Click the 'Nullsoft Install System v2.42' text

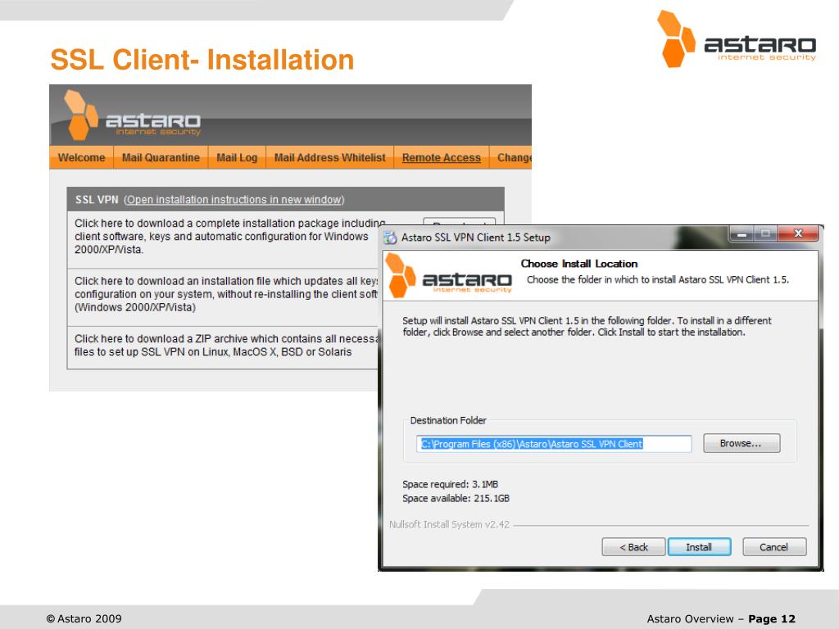pos(449,525)
